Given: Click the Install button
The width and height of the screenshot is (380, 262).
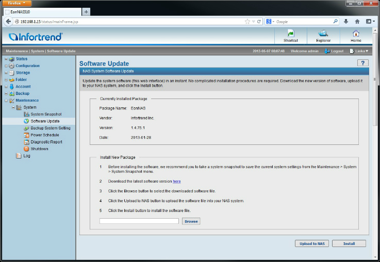Looking at the screenshot, I should [x=349, y=243].
